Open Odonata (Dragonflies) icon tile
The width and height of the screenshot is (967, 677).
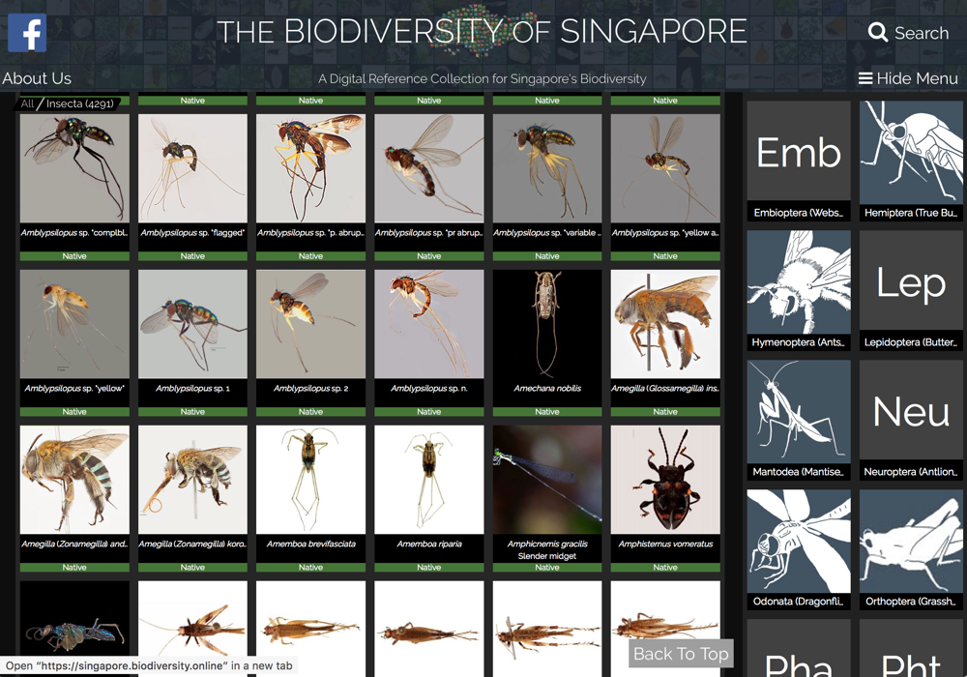tap(799, 541)
